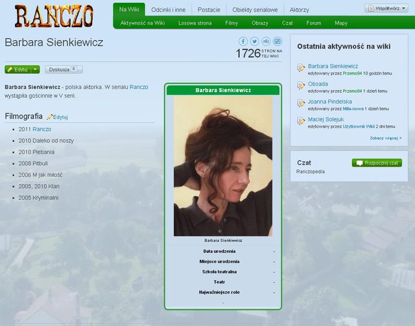Open Milla-nowa user profile link
Screen dimensions: 415x326
[x=353, y=109]
